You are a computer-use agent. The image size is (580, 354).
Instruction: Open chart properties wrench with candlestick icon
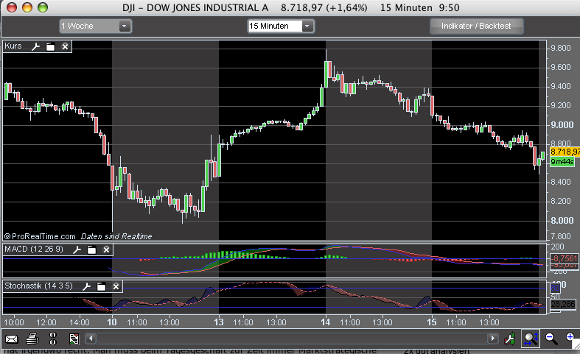510,339
